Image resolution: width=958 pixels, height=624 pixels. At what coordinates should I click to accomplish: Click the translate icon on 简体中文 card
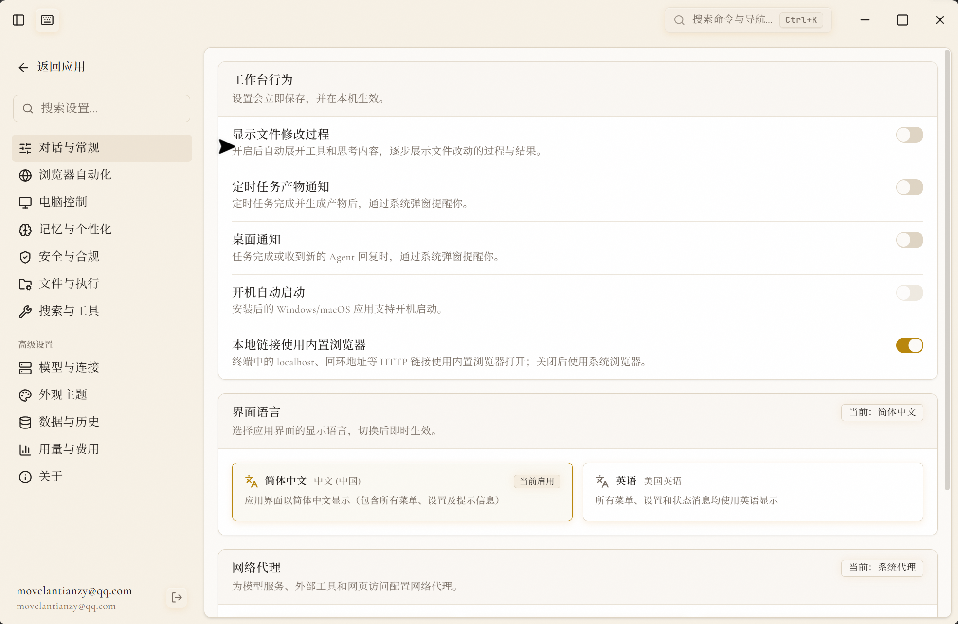pos(252,481)
